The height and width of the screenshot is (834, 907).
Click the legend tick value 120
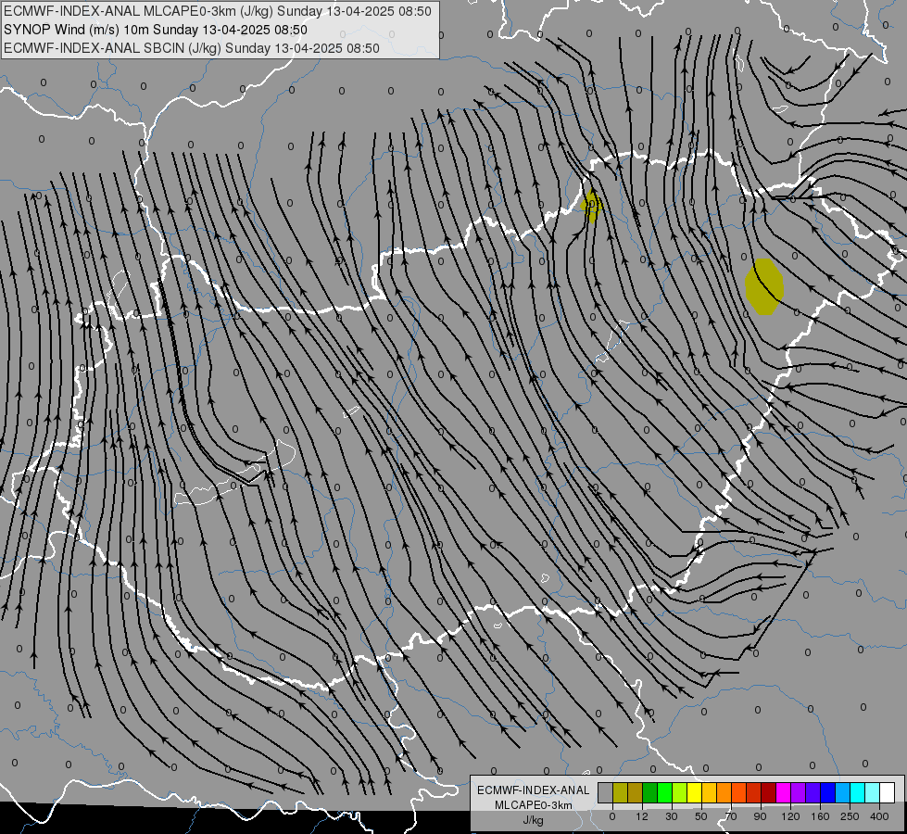tap(791, 816)
